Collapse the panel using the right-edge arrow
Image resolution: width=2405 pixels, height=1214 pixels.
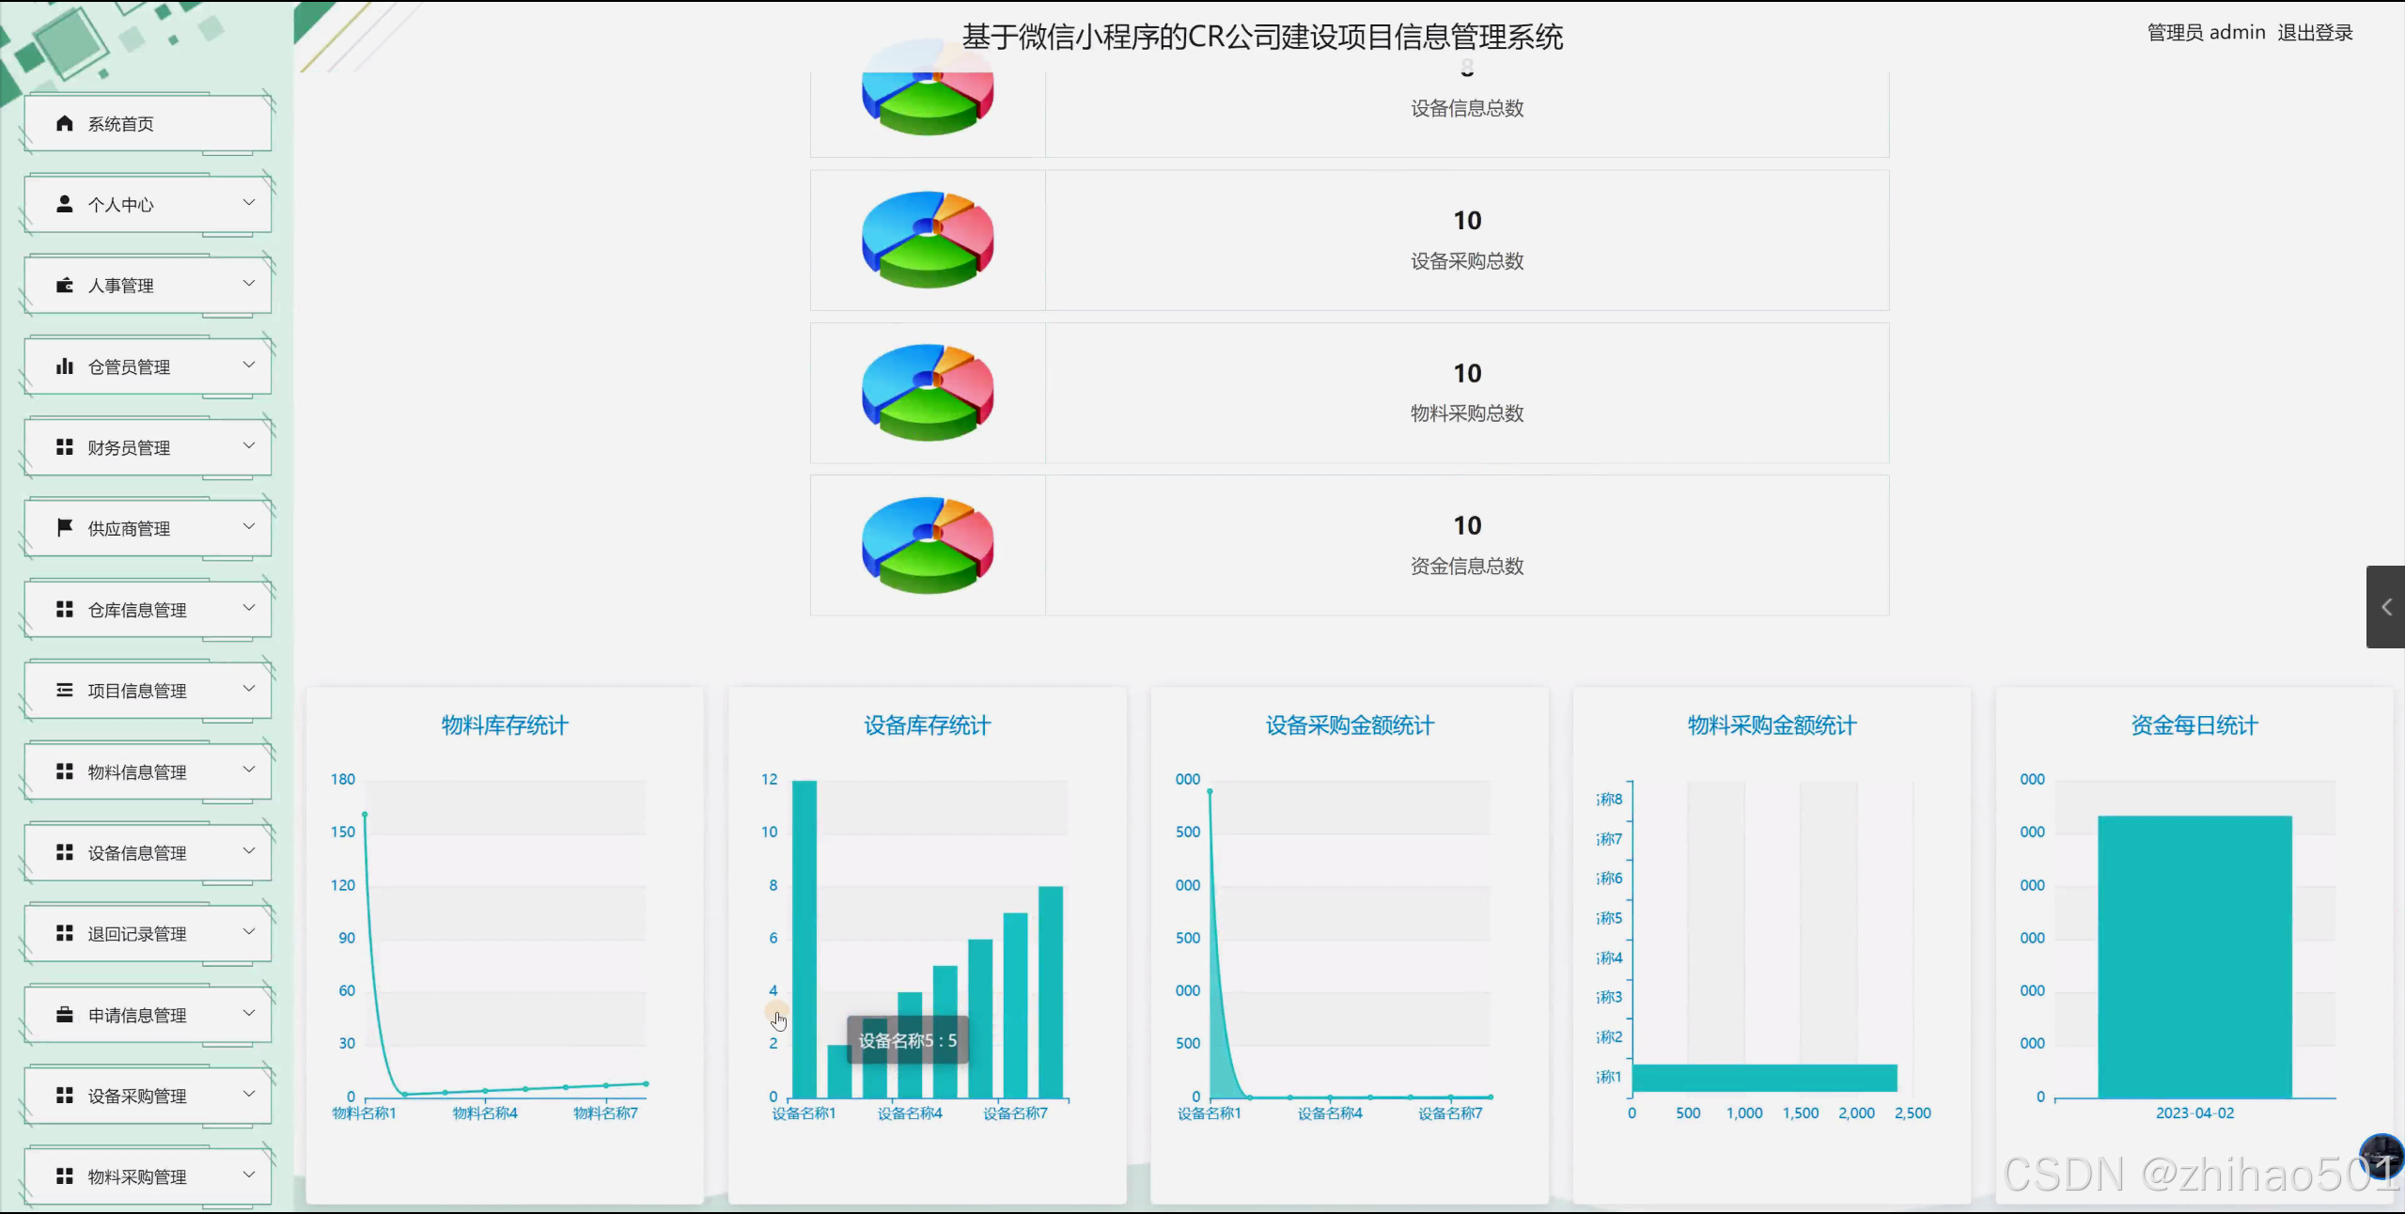tap(2388, 607)
